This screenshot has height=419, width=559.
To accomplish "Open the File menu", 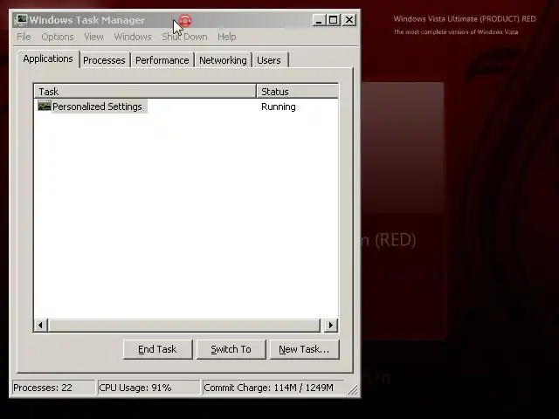I will 24,37.
